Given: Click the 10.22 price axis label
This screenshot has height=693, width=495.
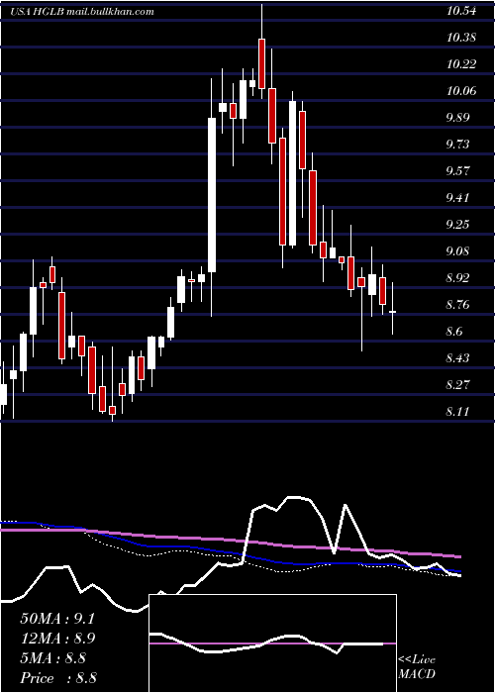Looking at the screenshot, I should [461, 64].
